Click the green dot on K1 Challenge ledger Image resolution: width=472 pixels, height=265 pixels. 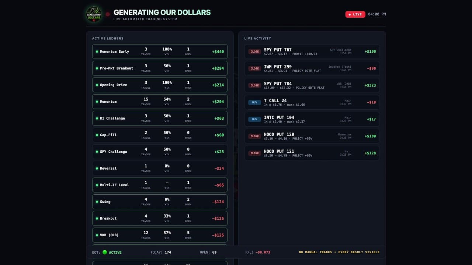[97, 118]
